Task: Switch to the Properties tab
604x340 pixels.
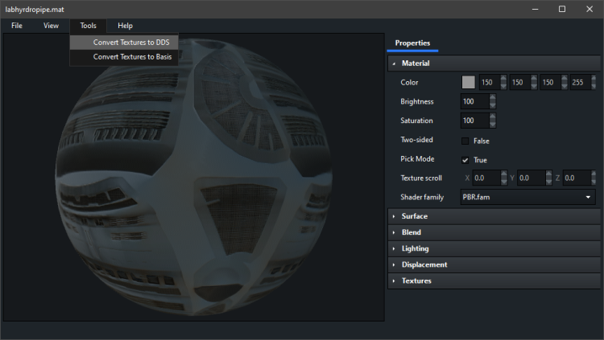Action: coord(412,43)
